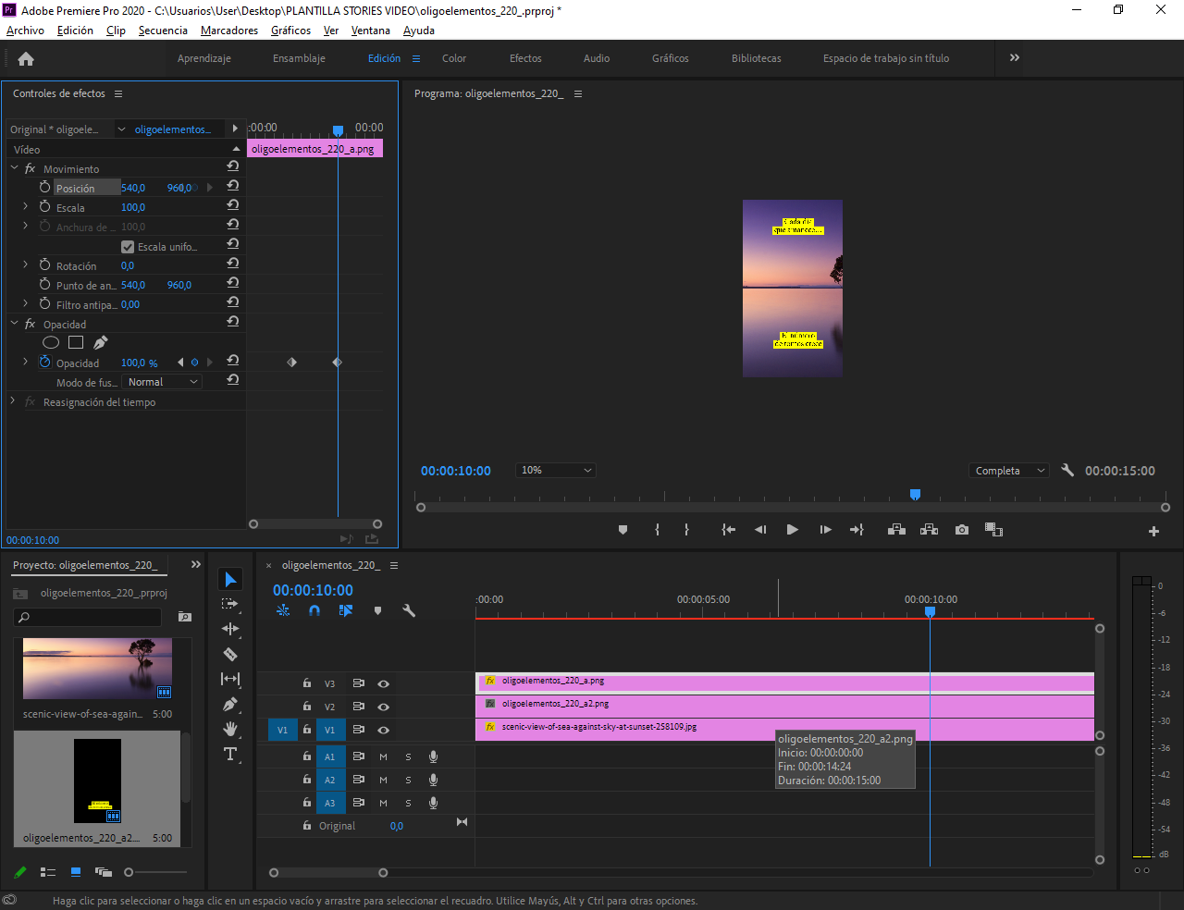
Task: Open program monitor wrench settings
Action: tap(1067, 470)
